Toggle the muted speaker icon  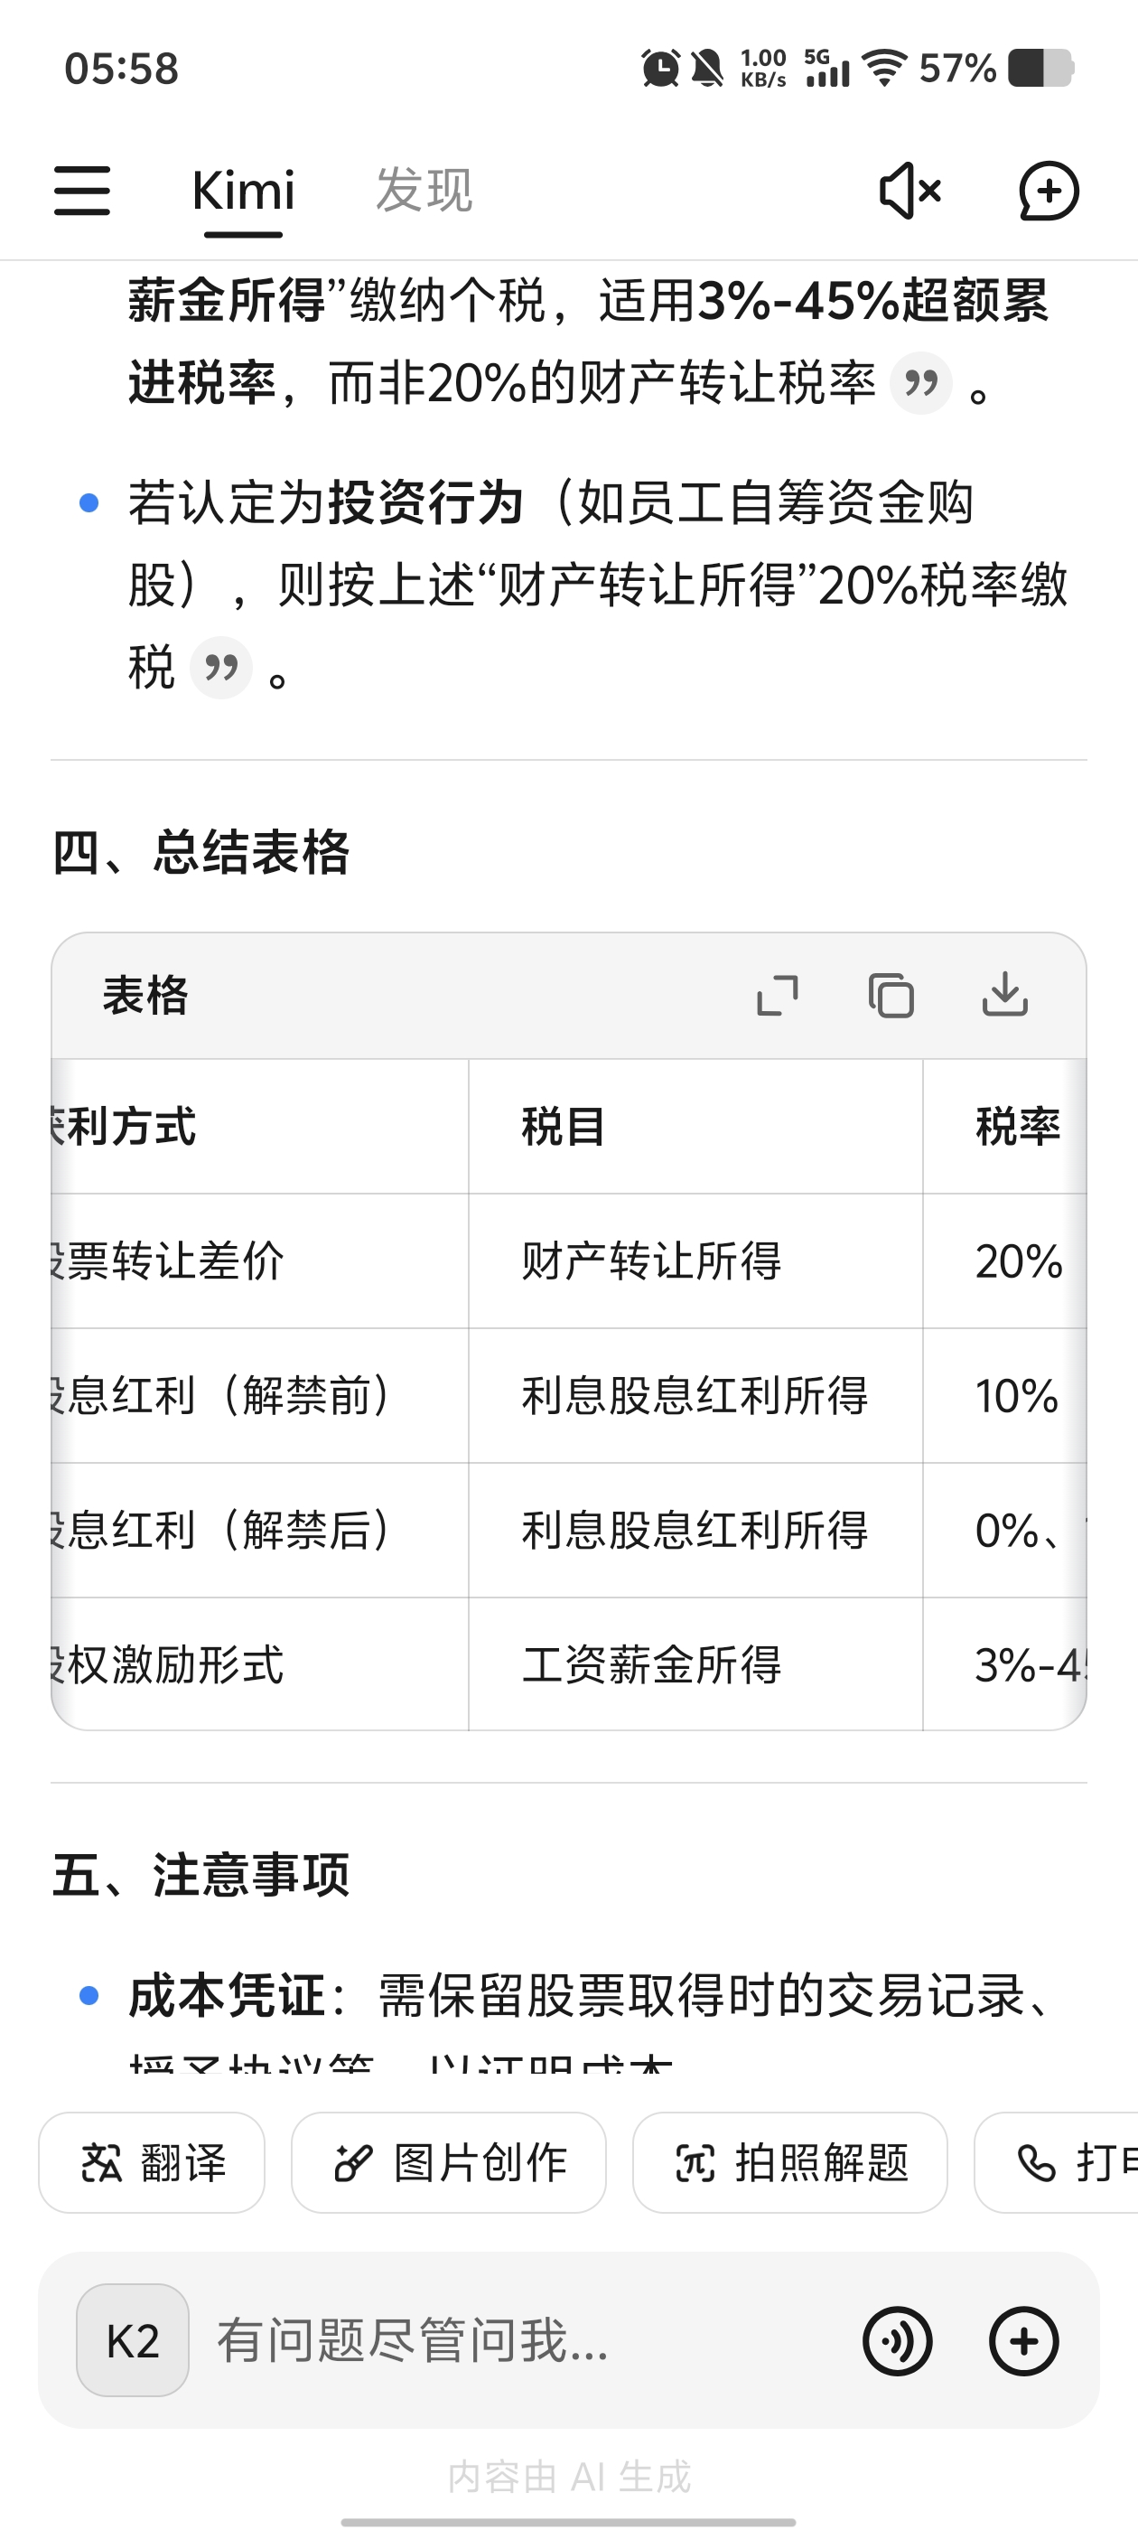(910, 190)
